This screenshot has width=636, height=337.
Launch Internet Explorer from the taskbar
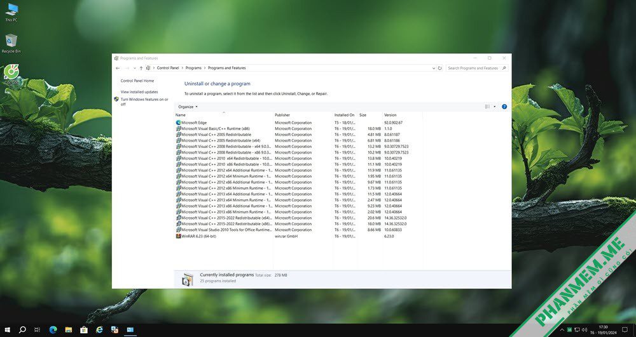coord(99,330)
